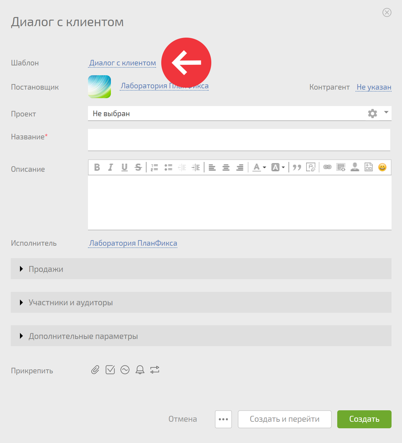
Task: Insert a block quote
Action: 297,167
